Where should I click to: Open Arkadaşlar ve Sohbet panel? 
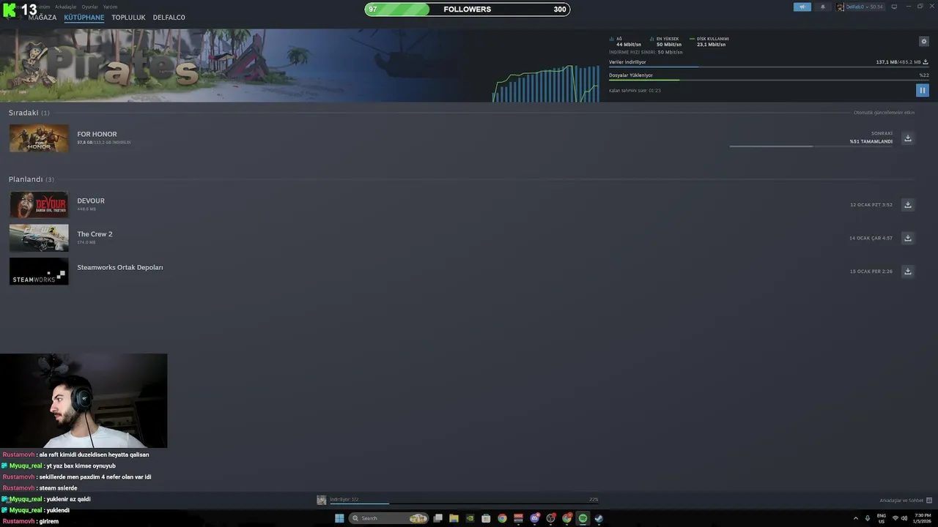pyautogui.click(x=906, y=501)
